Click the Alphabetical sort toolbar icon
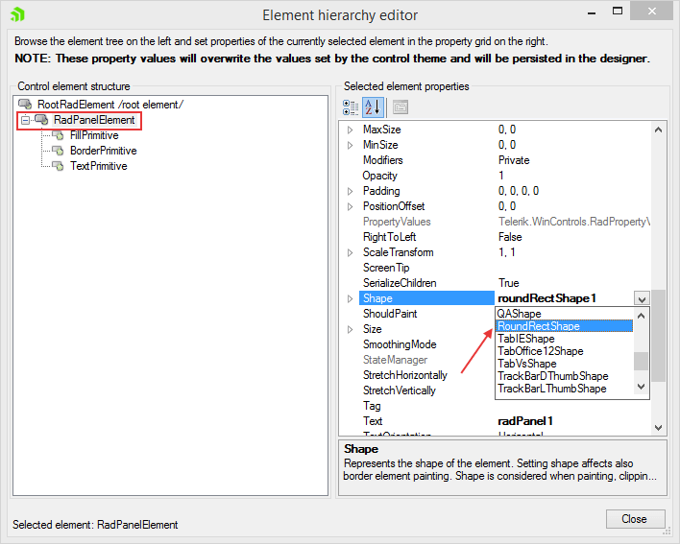The image size is (680, 544). click(373, 107)
